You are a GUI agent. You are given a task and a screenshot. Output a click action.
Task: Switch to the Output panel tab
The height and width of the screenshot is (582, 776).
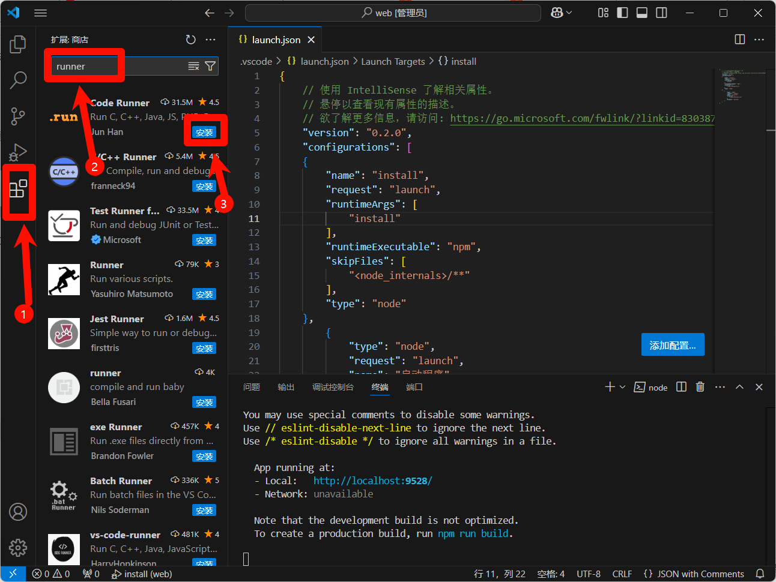[x=286, y=387]
